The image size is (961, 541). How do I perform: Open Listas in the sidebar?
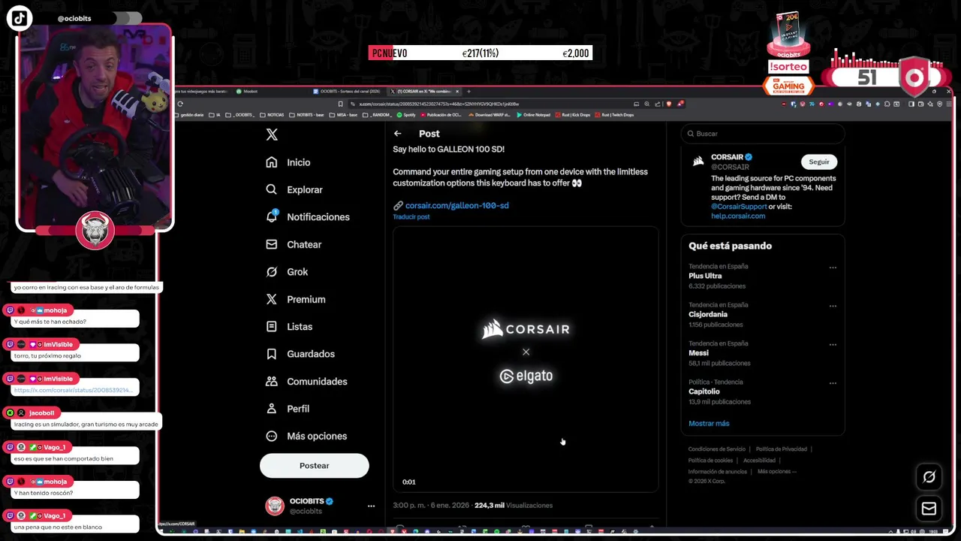click(289, 326)
